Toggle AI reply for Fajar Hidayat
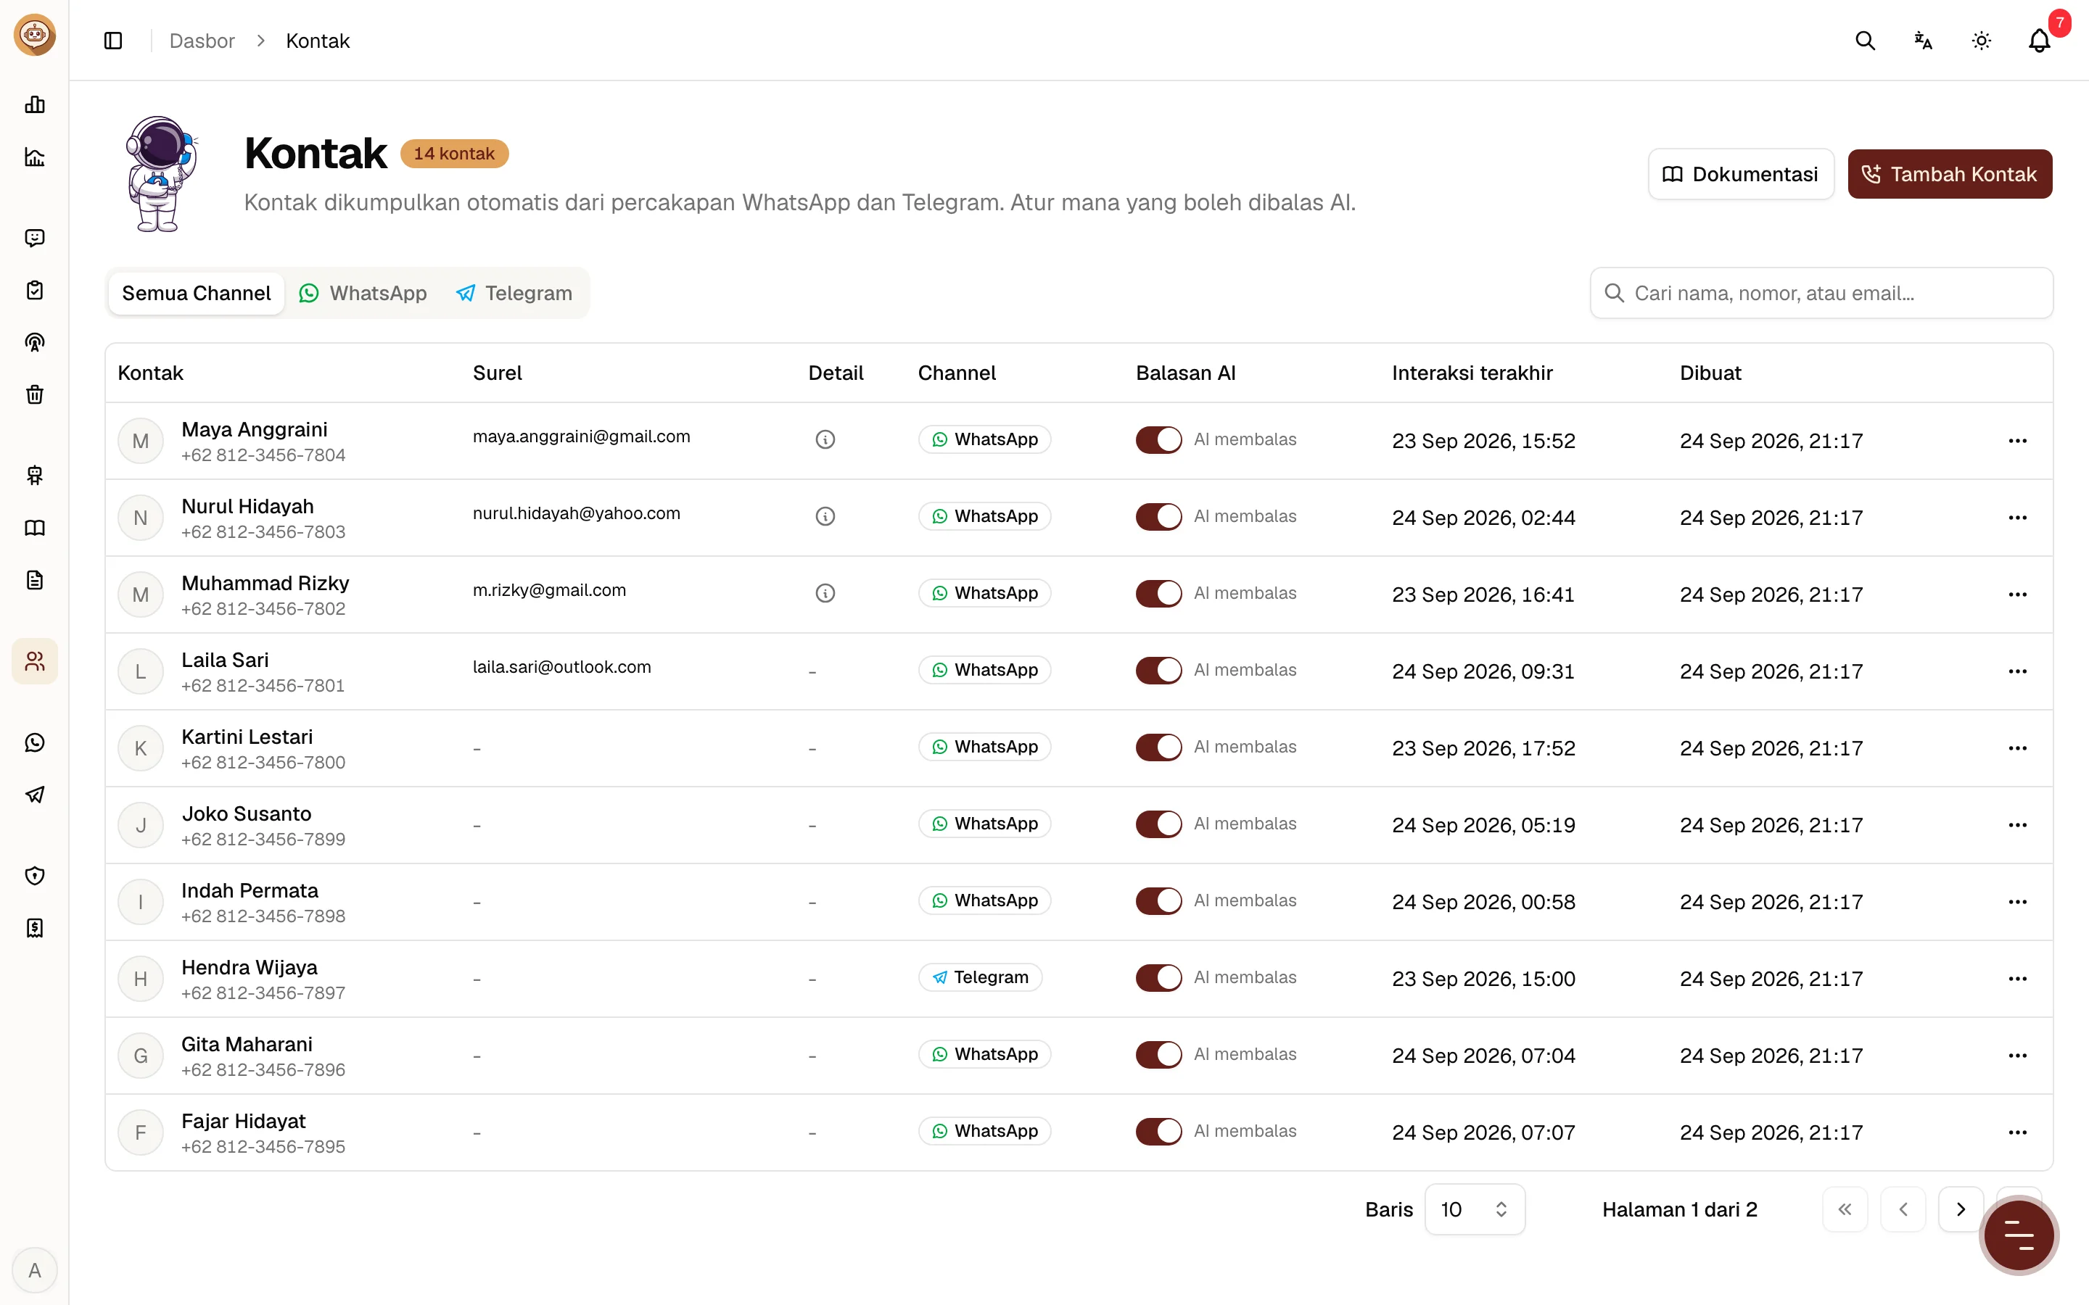This screenshot has width=2089, height=1305. pyautogui.click(x=1158, y=1131)
